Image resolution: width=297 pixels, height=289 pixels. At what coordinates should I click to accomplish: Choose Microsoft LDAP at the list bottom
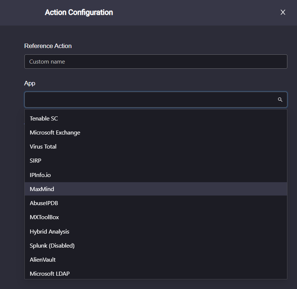(156, 273)
